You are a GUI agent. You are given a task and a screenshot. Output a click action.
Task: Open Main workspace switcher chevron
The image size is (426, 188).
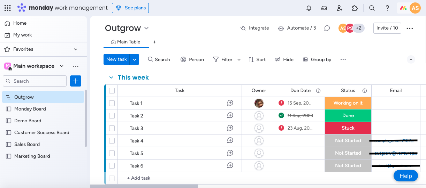click(x=62, y=66)
